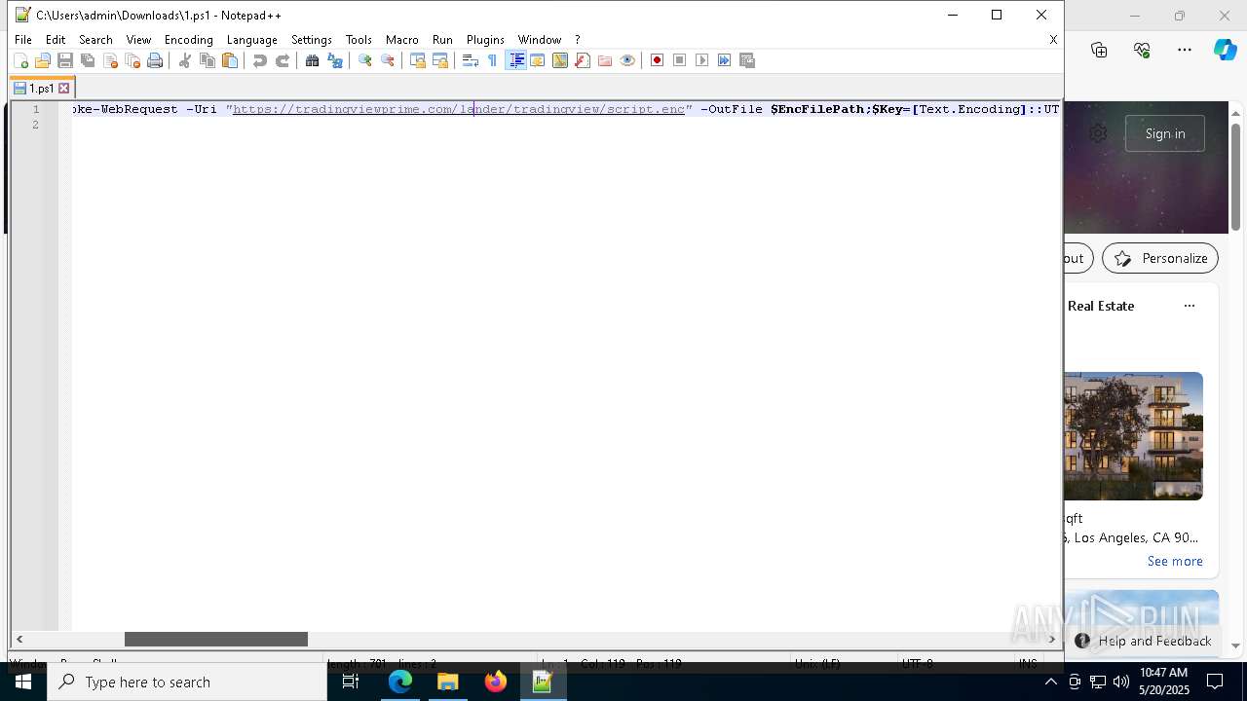Select the 1.ps1 document tab
Screen dimensions: 1247x701
(41, 89)
